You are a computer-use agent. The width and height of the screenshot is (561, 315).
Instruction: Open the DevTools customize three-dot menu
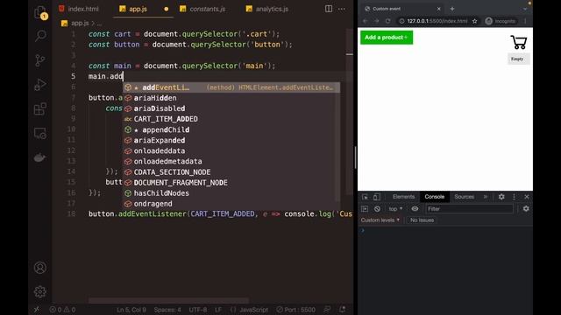(x=515, y=197)
